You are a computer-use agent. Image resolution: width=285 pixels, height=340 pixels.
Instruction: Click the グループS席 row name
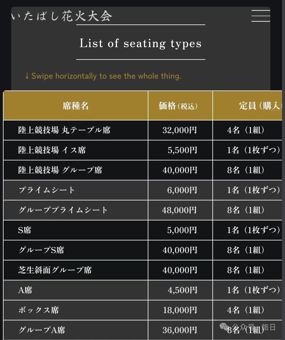pyautogui.click(x=41, y=250)
